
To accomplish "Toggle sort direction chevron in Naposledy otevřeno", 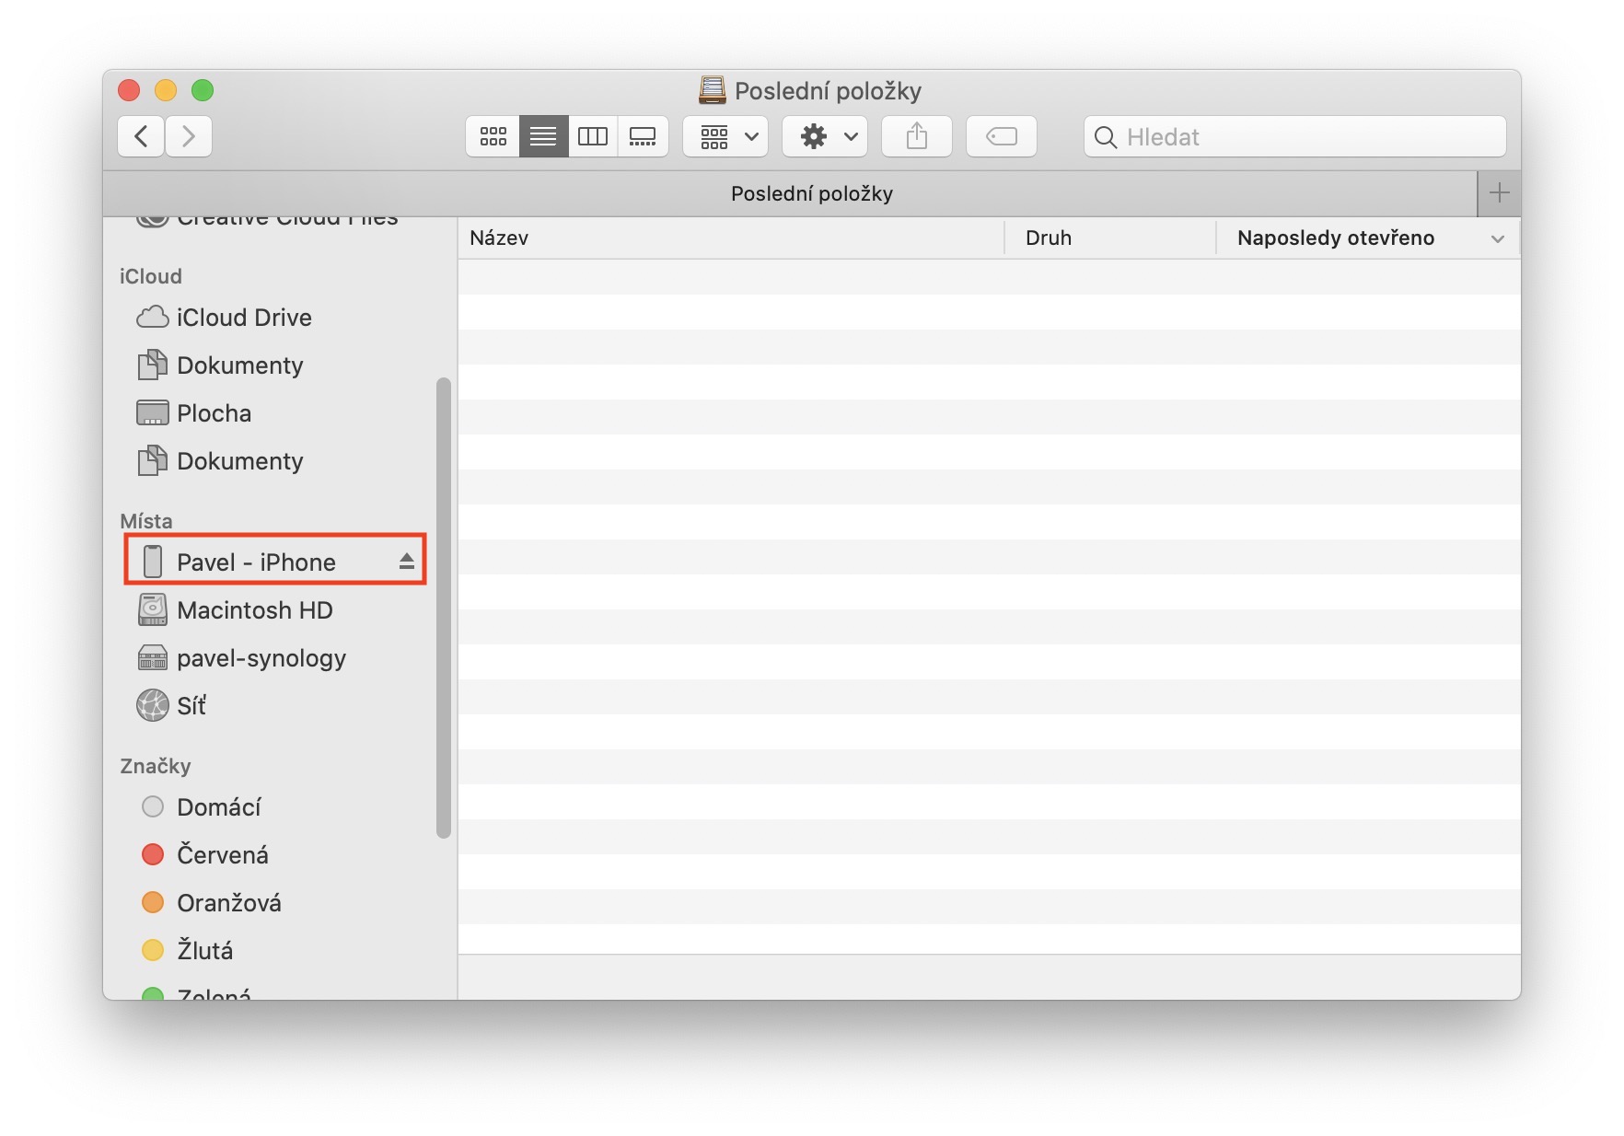I will 1498,239.
